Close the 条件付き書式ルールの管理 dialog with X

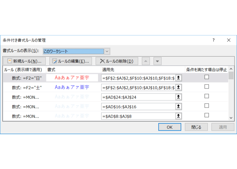(229, 40)
